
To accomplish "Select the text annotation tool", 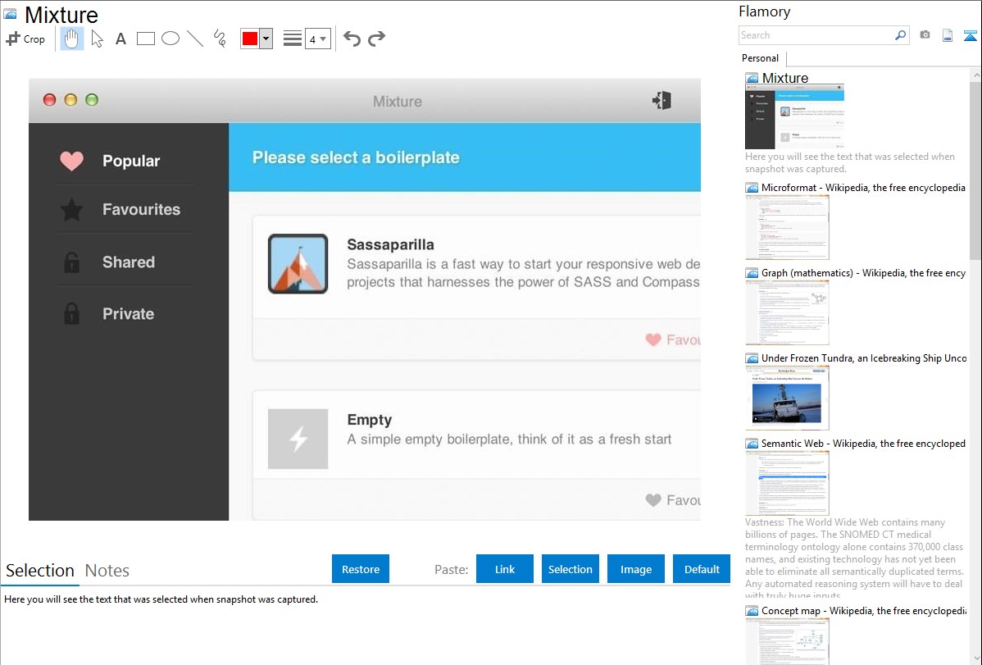I will [120, 39].
